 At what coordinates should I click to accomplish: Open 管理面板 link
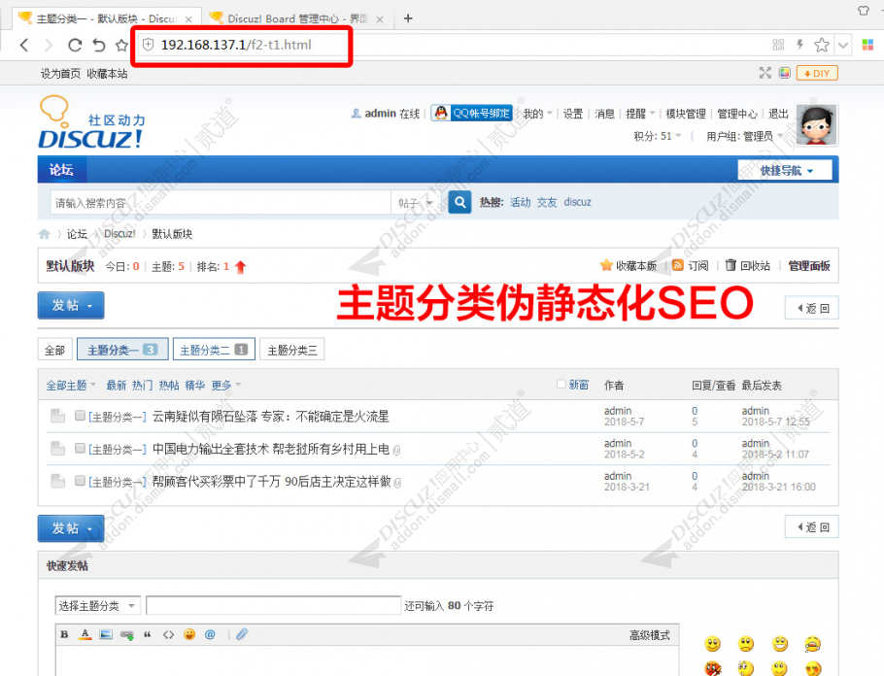tap(809, 265)
